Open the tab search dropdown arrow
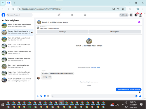The image size is (146, 109). pos(3,3)
